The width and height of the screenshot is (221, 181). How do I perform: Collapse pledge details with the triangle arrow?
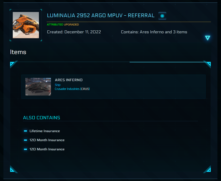tap(207, 38)
